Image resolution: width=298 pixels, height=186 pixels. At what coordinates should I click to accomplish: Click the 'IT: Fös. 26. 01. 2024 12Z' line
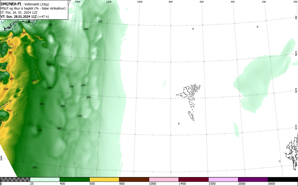pos(19,12)
